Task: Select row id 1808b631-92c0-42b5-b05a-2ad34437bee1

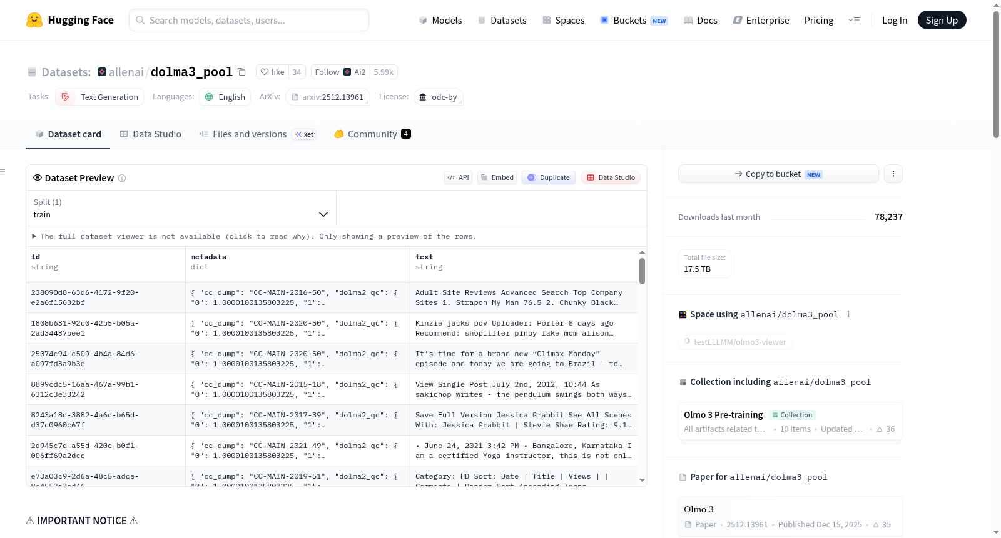Action: coord(106,328)
